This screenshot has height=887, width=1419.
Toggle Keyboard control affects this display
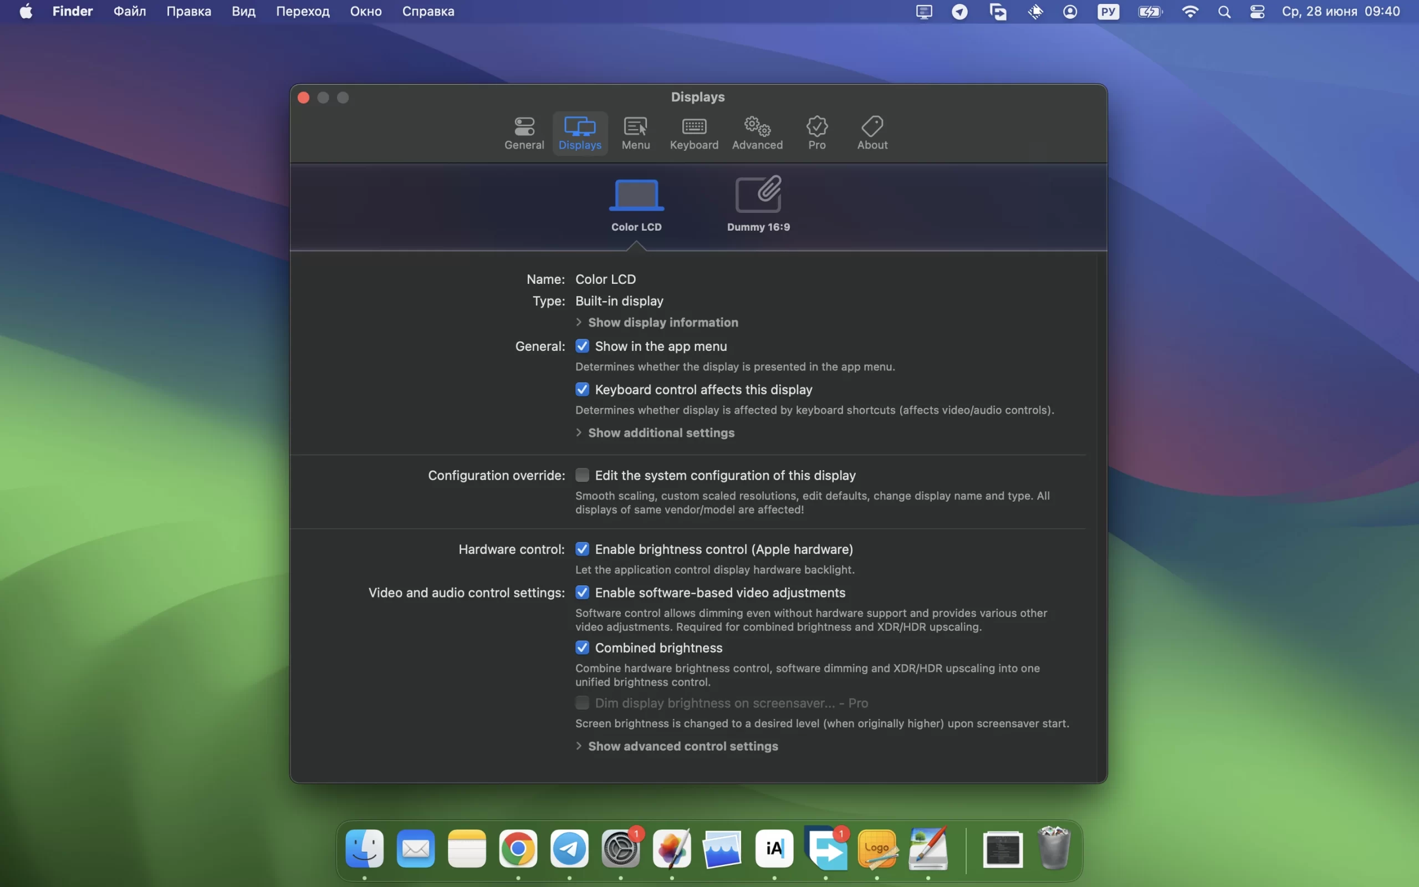tap(581, 390)
